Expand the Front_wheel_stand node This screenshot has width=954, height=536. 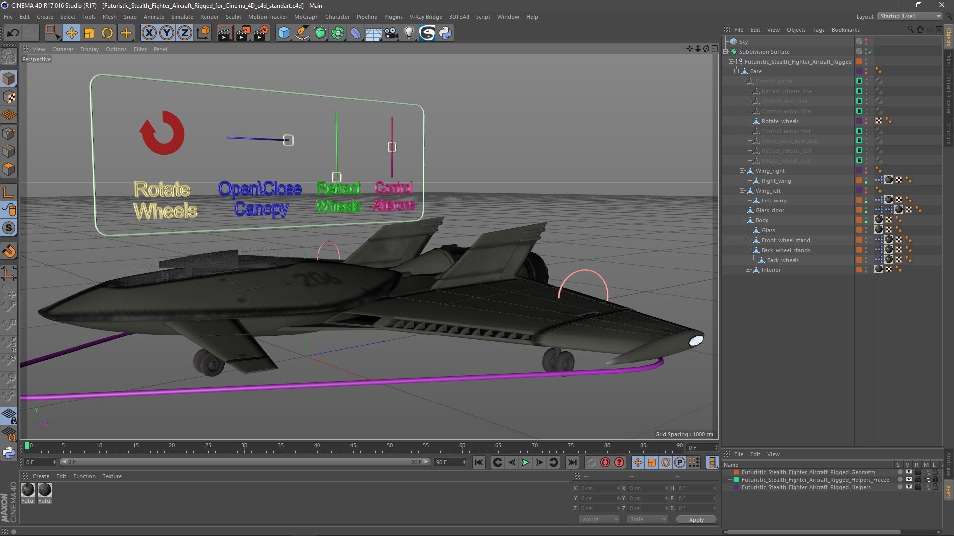tap(748, 240)
